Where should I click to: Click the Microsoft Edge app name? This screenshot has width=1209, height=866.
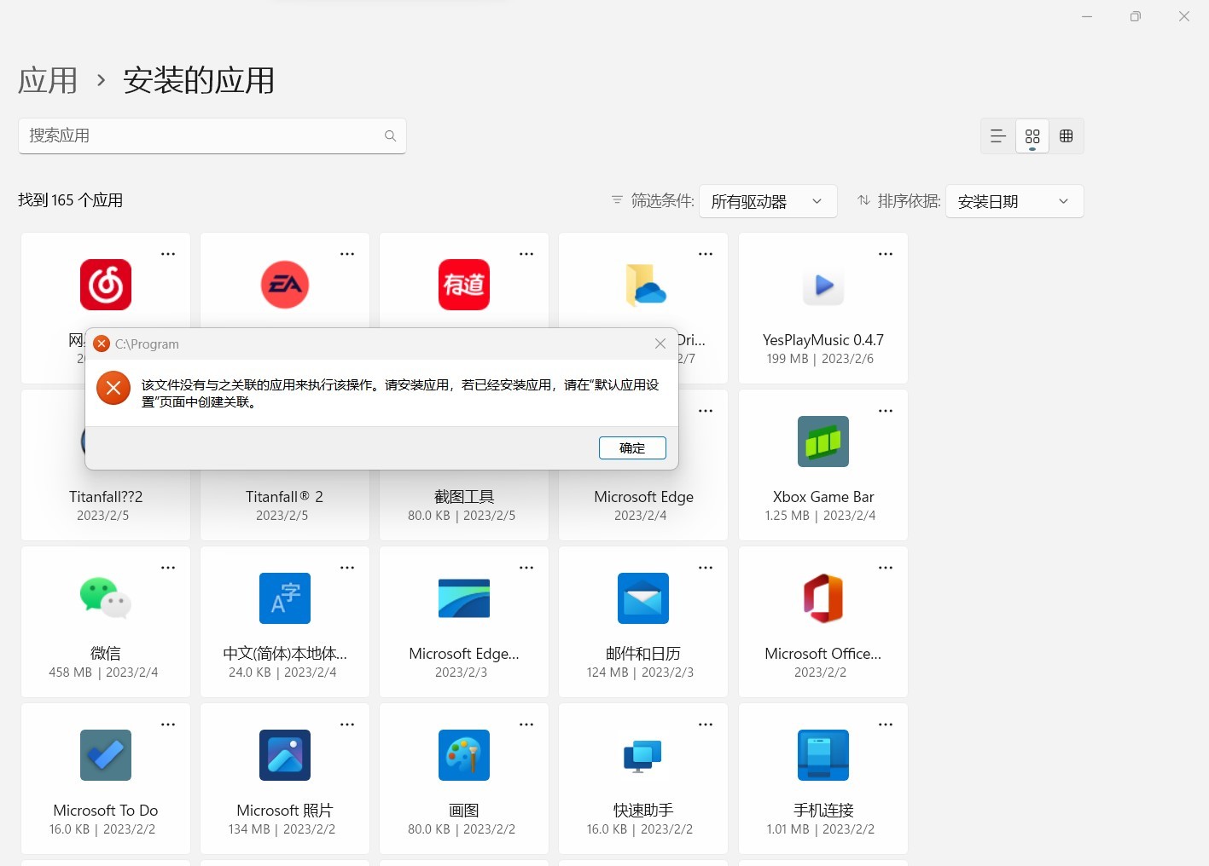pyautogui.click(x=643, y=496)
